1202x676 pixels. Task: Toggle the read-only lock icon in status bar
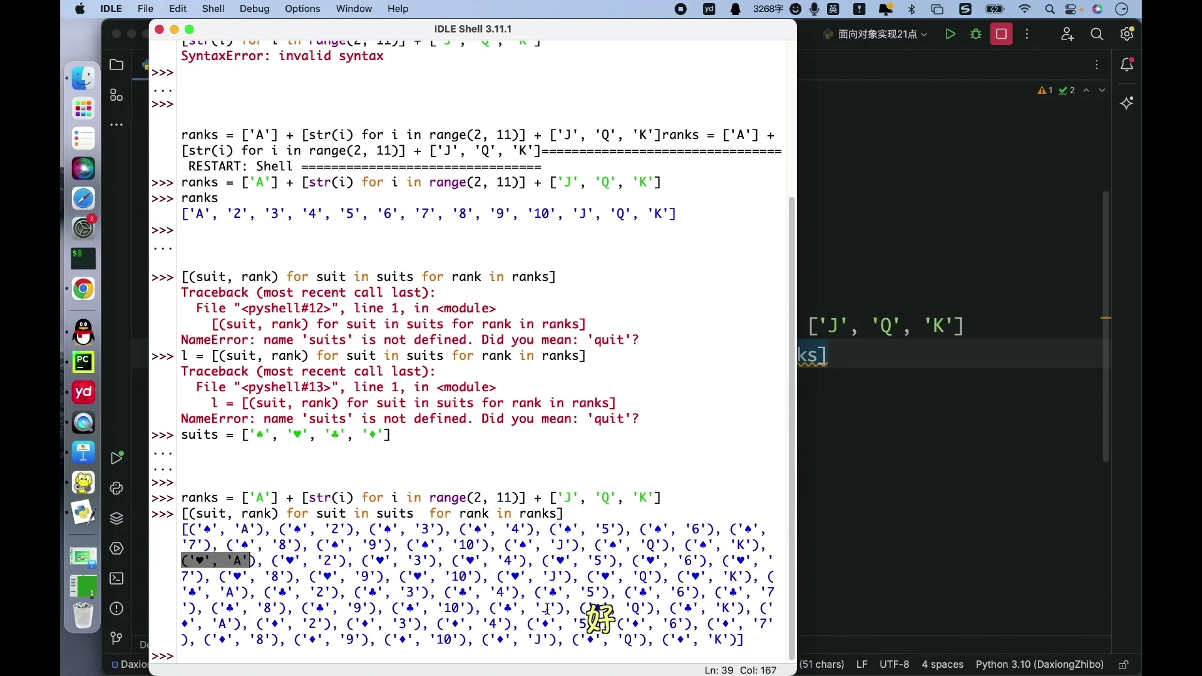click(x=1124, y=665)
